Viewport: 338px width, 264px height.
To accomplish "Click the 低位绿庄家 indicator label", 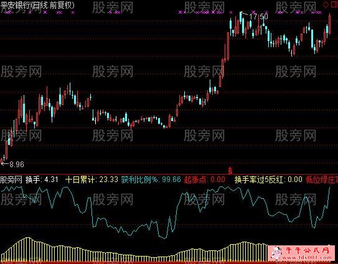I will click(322, 180).
